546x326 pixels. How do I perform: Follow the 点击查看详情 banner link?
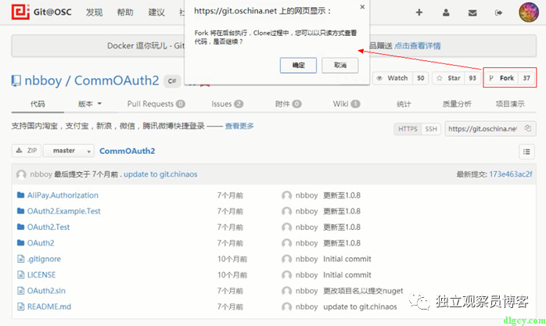417,45
